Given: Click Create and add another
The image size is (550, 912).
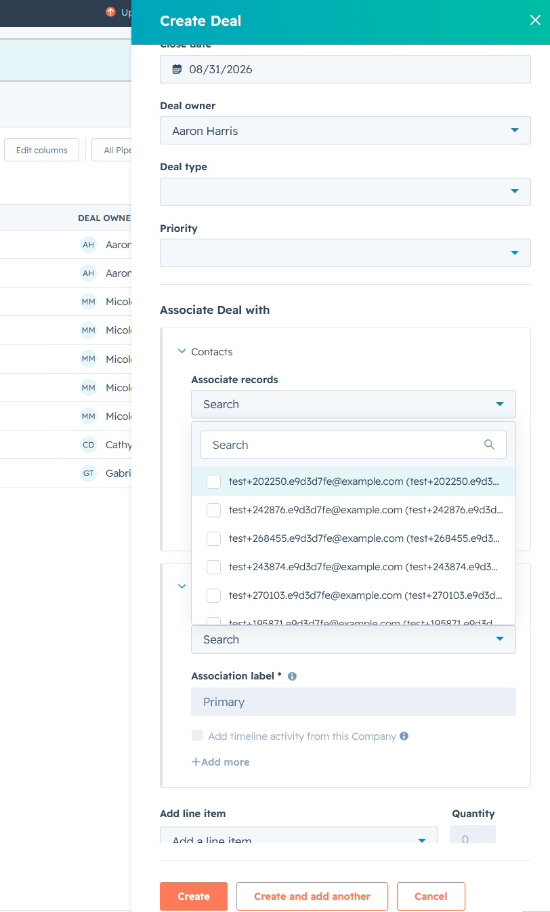Looking at the screenshot, I should coord(312,896).
